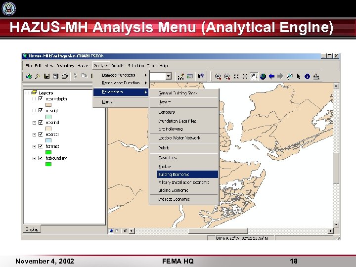The image size is (356, 267).
Task: Choose Run... from the Analysis menu
Action: pos(121,102)
